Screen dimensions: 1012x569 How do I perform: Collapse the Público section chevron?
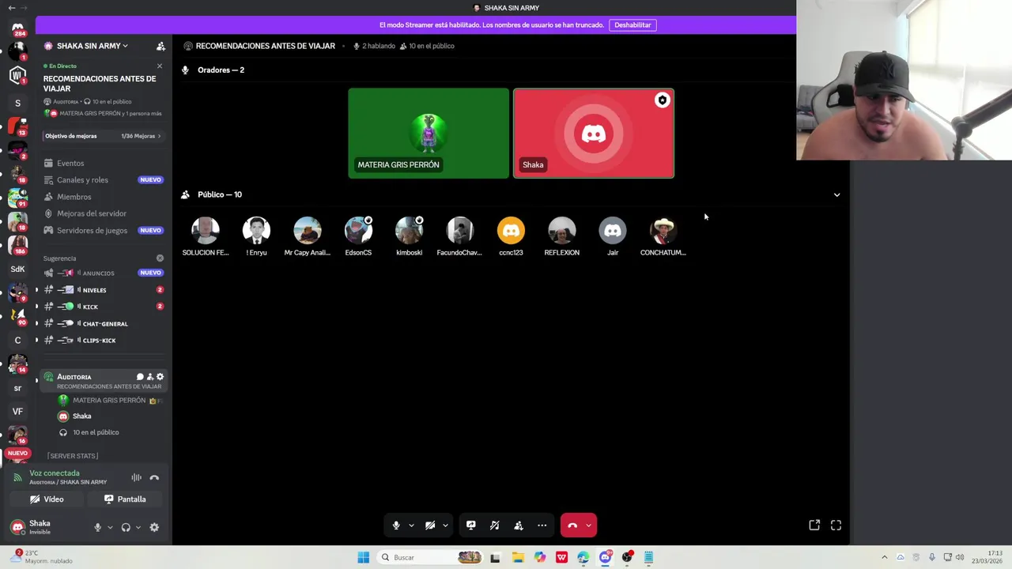point(836,194)
